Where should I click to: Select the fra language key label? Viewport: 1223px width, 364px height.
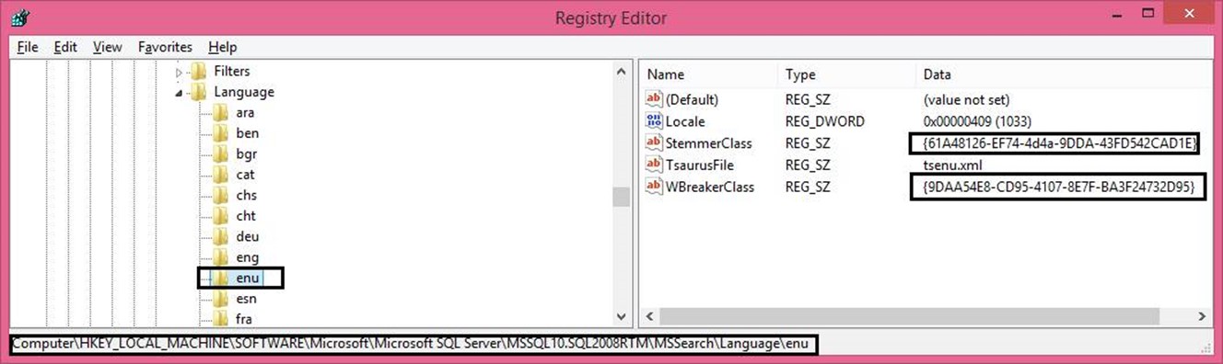tap(245, 319)
